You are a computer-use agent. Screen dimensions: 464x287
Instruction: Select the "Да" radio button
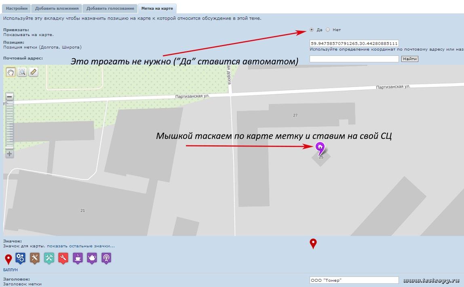pos(312,30)
